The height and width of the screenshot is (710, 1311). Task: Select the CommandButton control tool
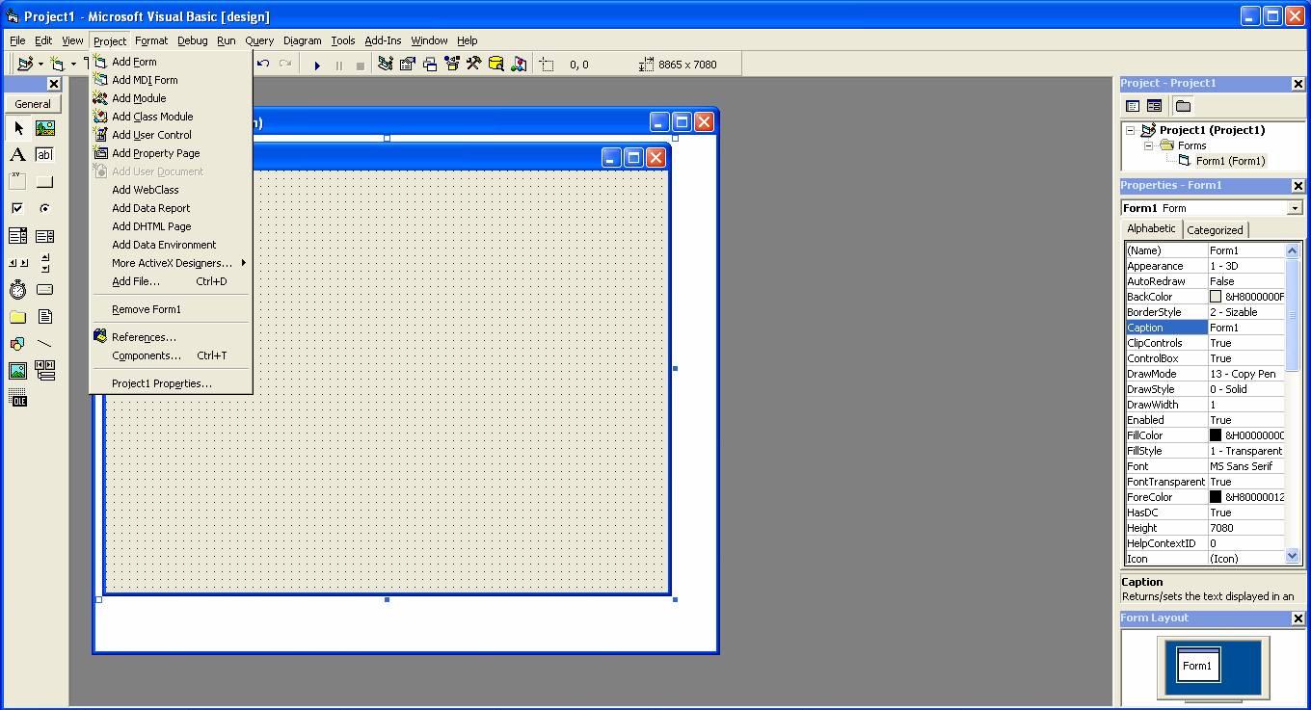[x=44, y=182]
